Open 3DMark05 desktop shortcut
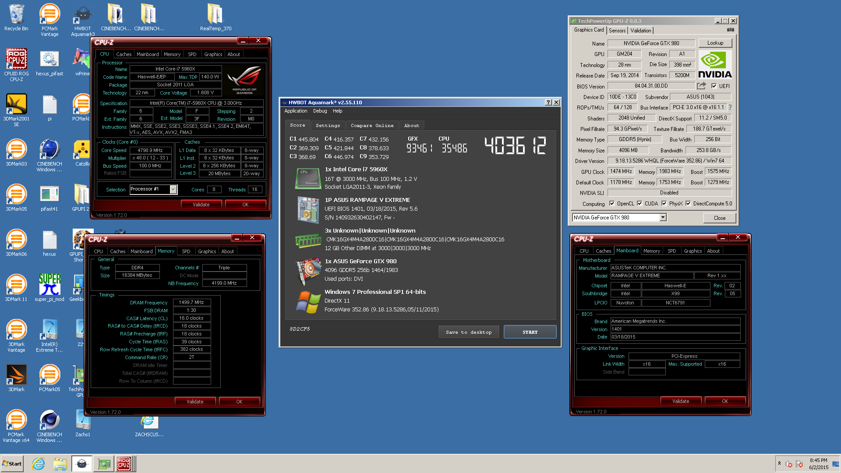This screenshot has height=473, width=841. pos(16,198)
